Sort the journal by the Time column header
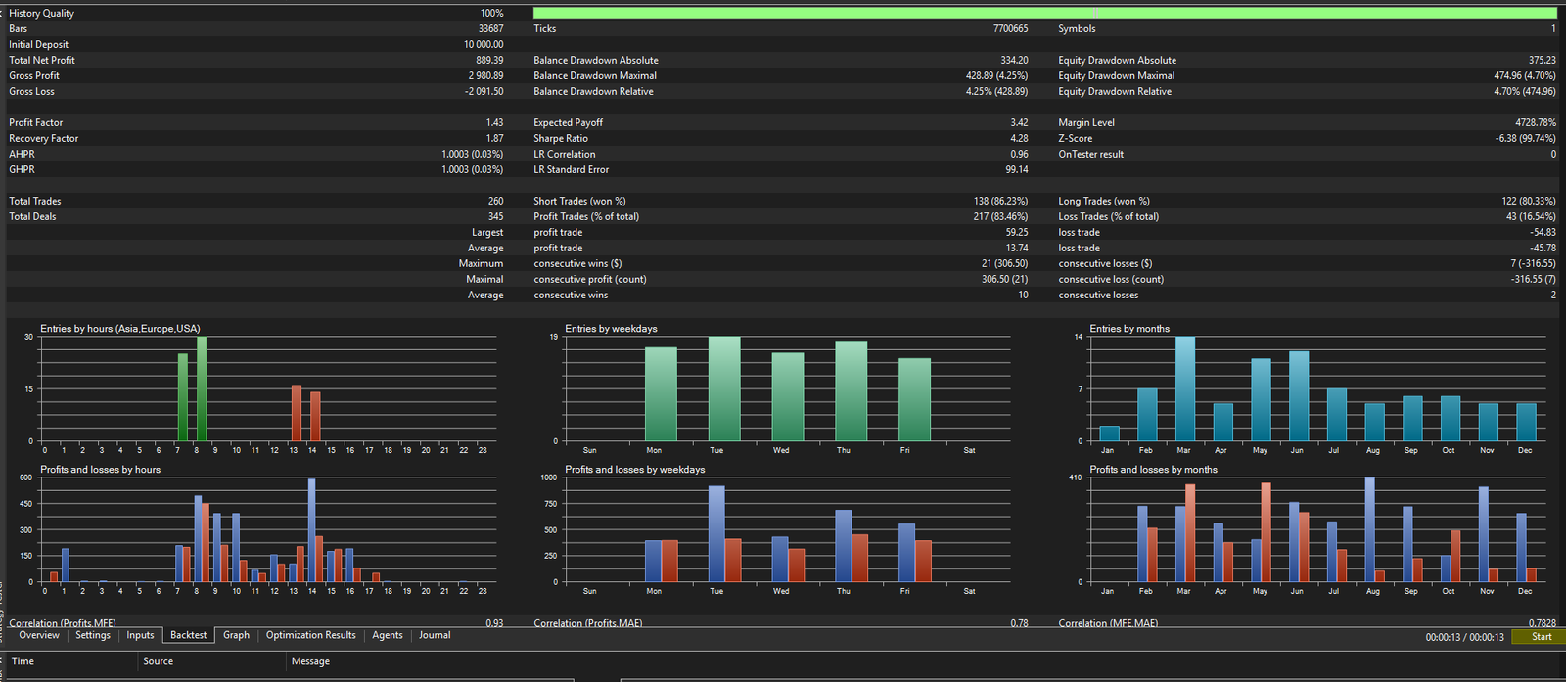This screenshot has width=1566, height=682. pyautogui.click(x=23, y=661)
